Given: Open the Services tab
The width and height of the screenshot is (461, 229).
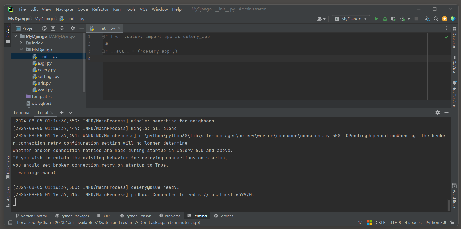Looking at the screenshot, I should pyautogui.click(x=223, y=216).
